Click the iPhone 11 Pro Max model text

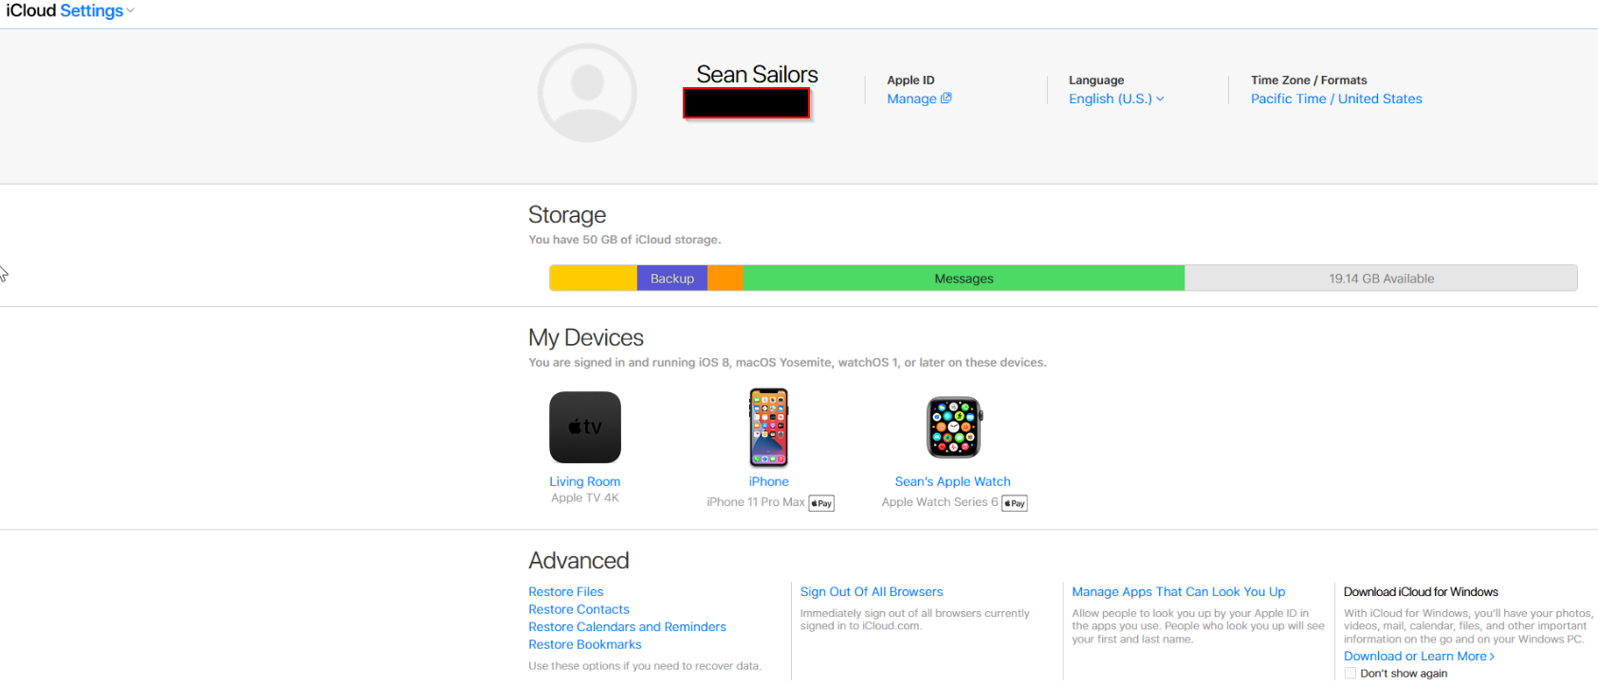756,502
